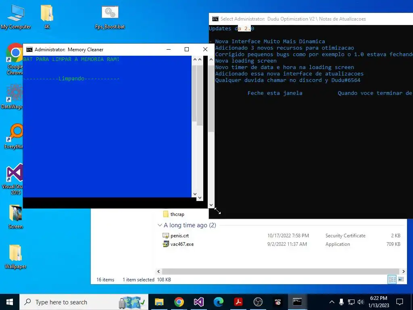Image resolution: width=413 pixels, height=310 pixels.
Task: Click the 'Limpando' text in Memory Cleaner
Action: pos(71,79)
